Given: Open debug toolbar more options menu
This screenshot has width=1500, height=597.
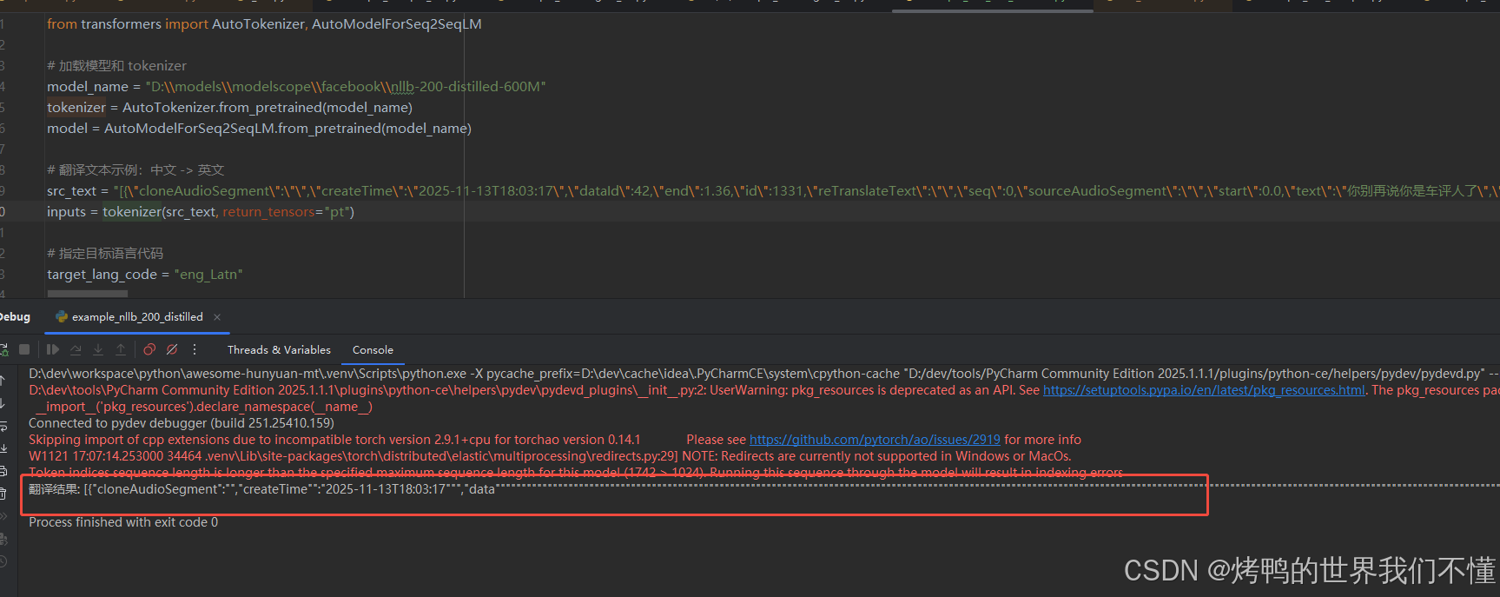Looking at the screenshot, I should (x=195, y=349).
